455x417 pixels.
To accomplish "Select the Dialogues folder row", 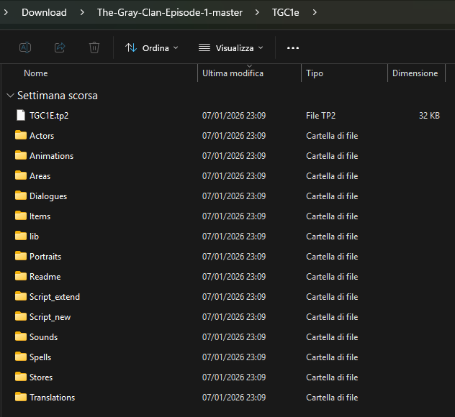I will pyautogui.click(x=48, y=196).
